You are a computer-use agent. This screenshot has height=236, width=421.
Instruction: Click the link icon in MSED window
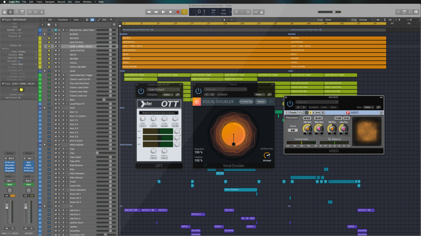coord(378,107)
